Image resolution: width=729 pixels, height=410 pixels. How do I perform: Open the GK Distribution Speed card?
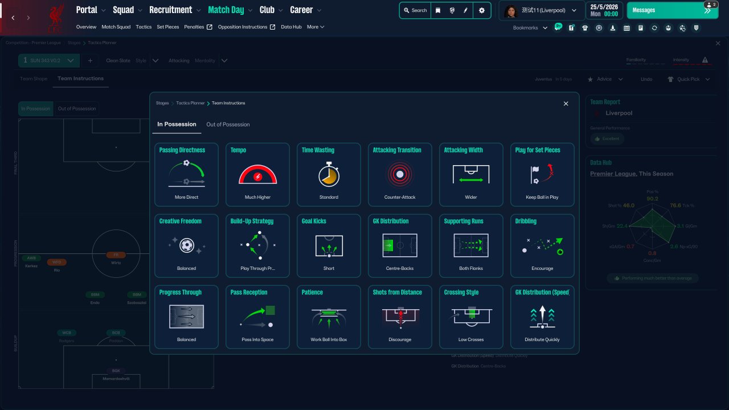click(x=542, y=317)
